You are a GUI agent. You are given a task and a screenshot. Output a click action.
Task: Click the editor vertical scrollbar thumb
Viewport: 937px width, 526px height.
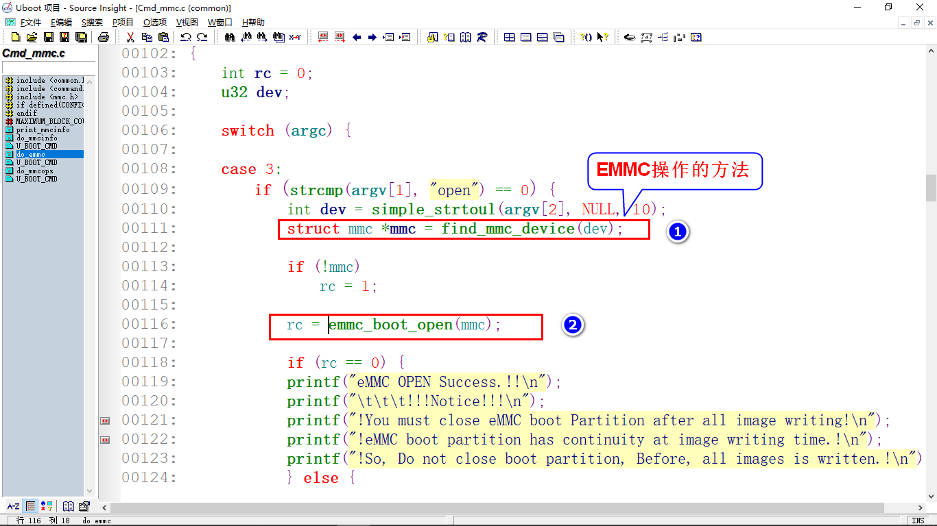(931, 186)
